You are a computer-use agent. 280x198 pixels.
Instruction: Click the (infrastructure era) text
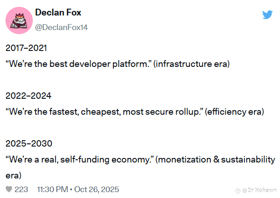point(191,64)
